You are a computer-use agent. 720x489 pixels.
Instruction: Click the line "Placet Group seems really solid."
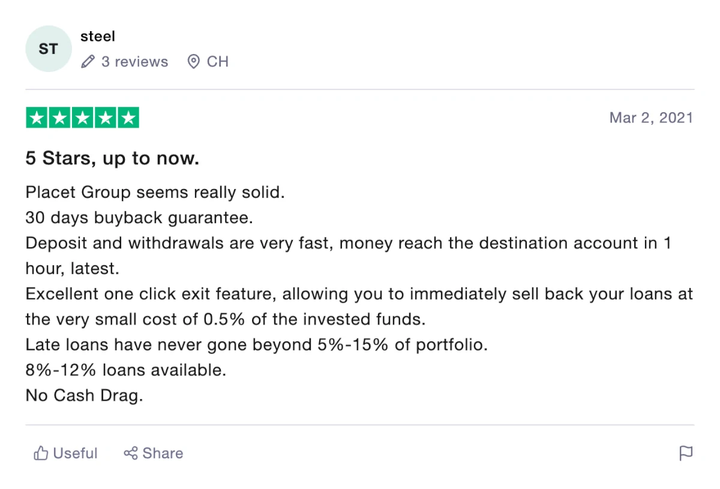(x=155, y=193)
